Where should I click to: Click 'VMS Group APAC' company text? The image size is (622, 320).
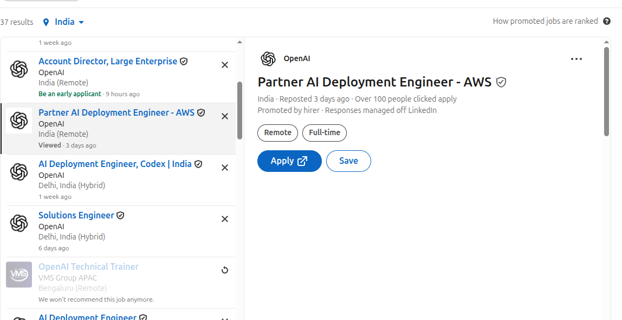tap(68, 278)
